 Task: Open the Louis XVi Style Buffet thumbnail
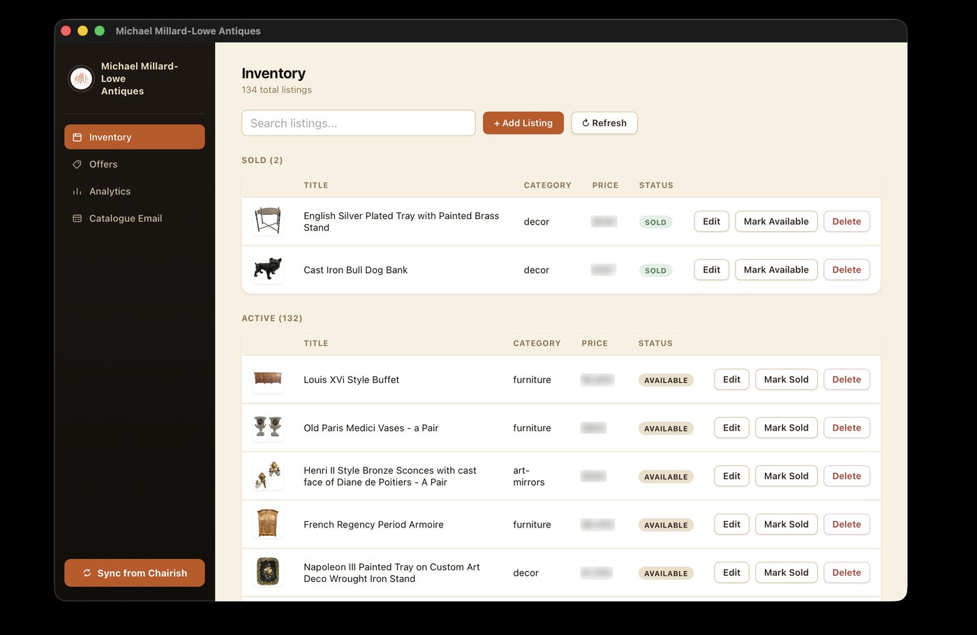coord(268,379)
